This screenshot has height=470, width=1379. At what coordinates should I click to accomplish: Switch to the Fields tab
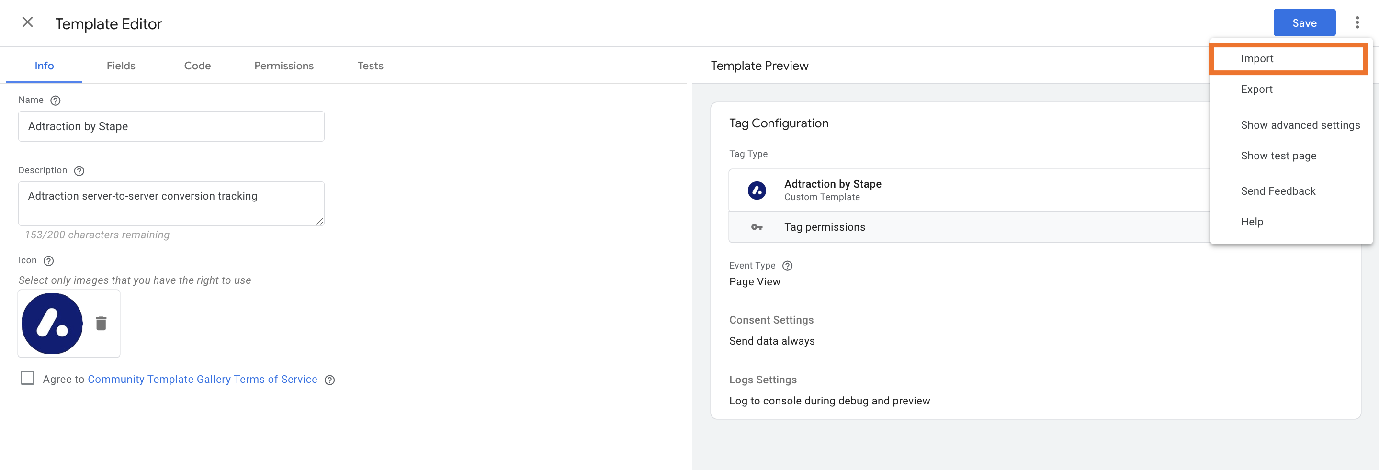[x=121, y=66]
